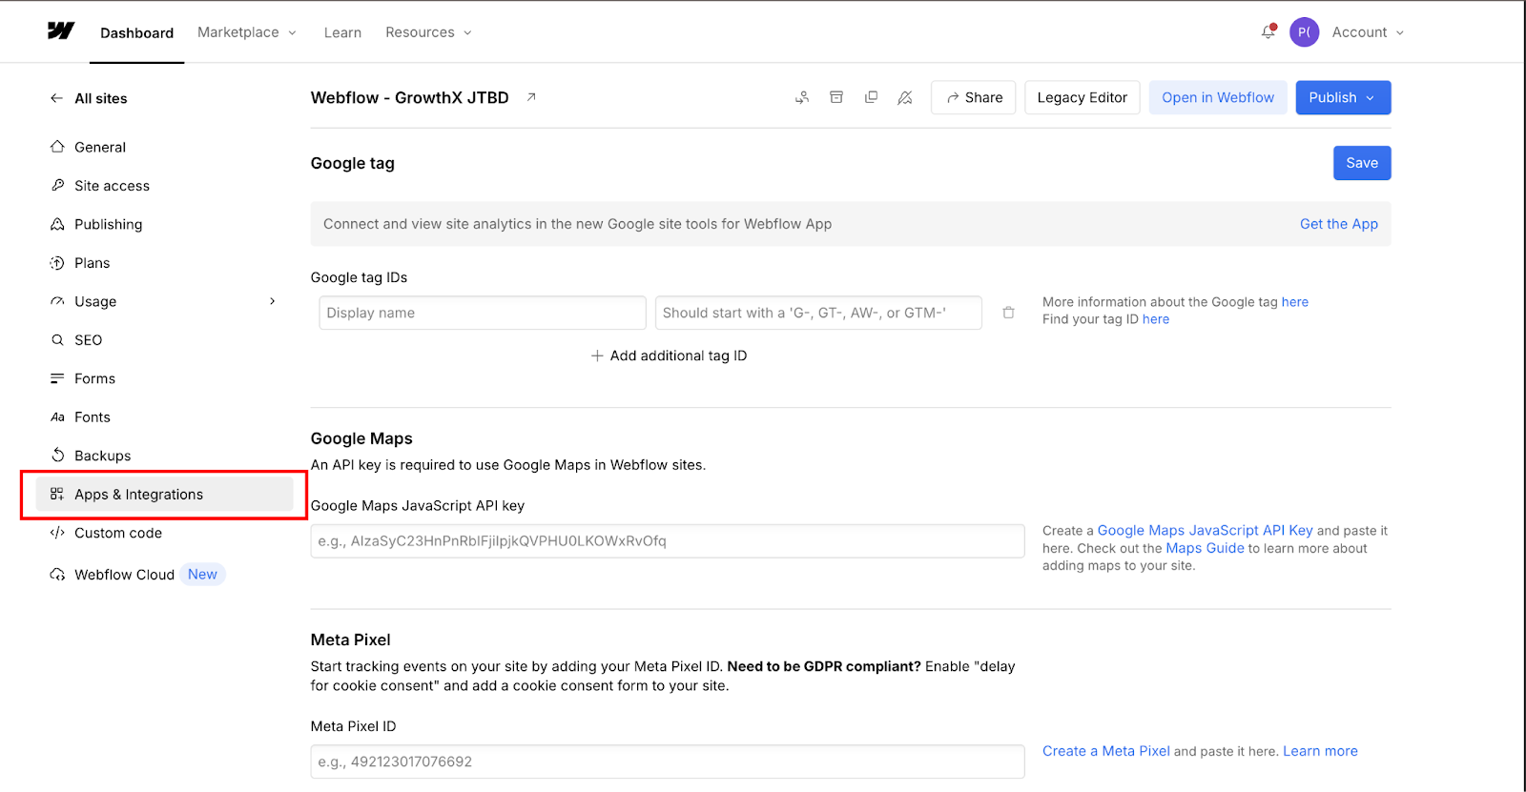Click the Plans icon
This screenshot has height=792, width=1526.
tap(57, 263)
